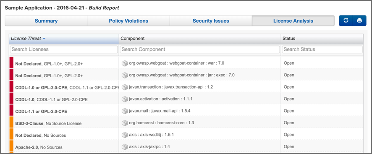Click Open status for axis-jaxrpc row
The height and width of the screenshot is (154, 372).
pos(289,146)
